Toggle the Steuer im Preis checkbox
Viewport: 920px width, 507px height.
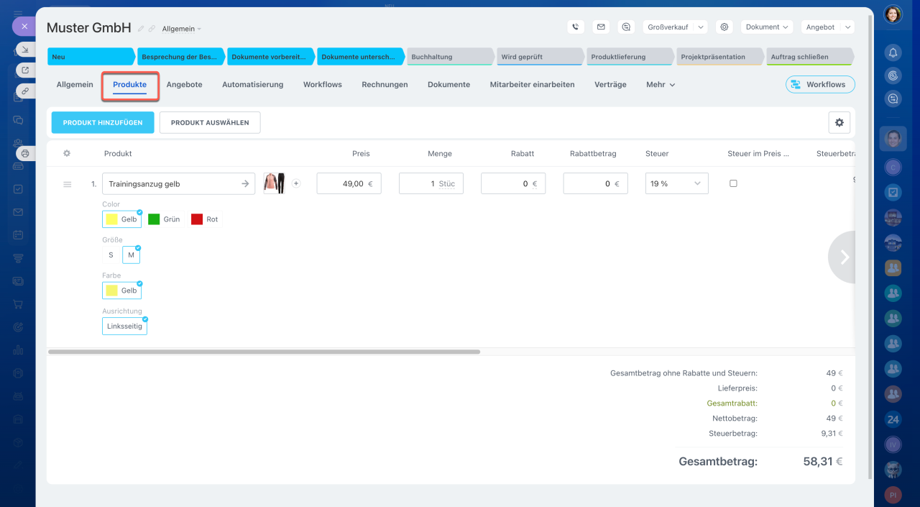[x=733, y=183]
